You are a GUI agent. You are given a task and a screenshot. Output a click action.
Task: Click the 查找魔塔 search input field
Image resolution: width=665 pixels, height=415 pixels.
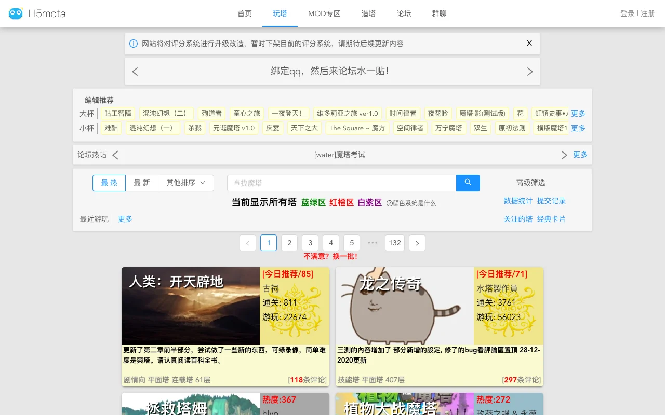click(x=342, y=183)
